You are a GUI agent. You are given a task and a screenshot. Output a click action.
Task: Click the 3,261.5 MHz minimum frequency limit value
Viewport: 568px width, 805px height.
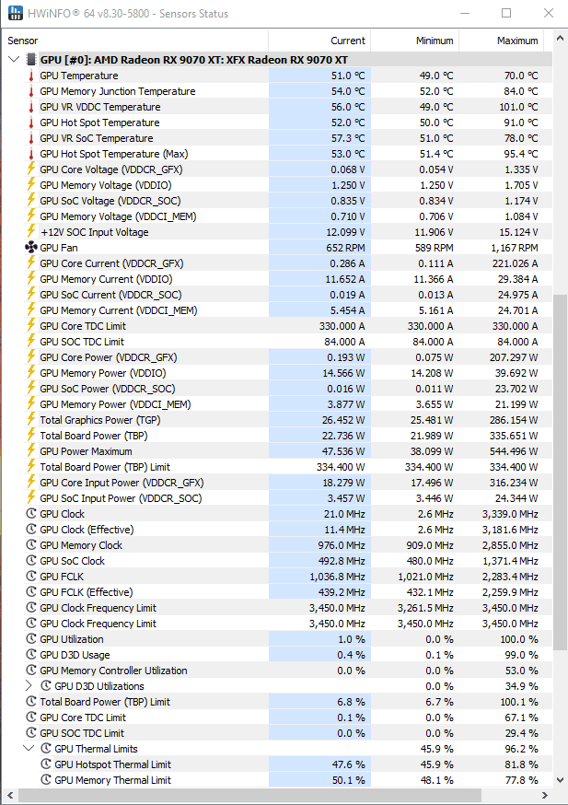click(x=425, y=608)
